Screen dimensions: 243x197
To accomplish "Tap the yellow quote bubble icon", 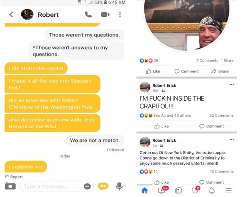I will [103, 186].
